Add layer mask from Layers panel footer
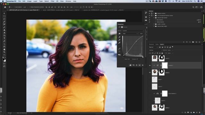 (188, 112)
